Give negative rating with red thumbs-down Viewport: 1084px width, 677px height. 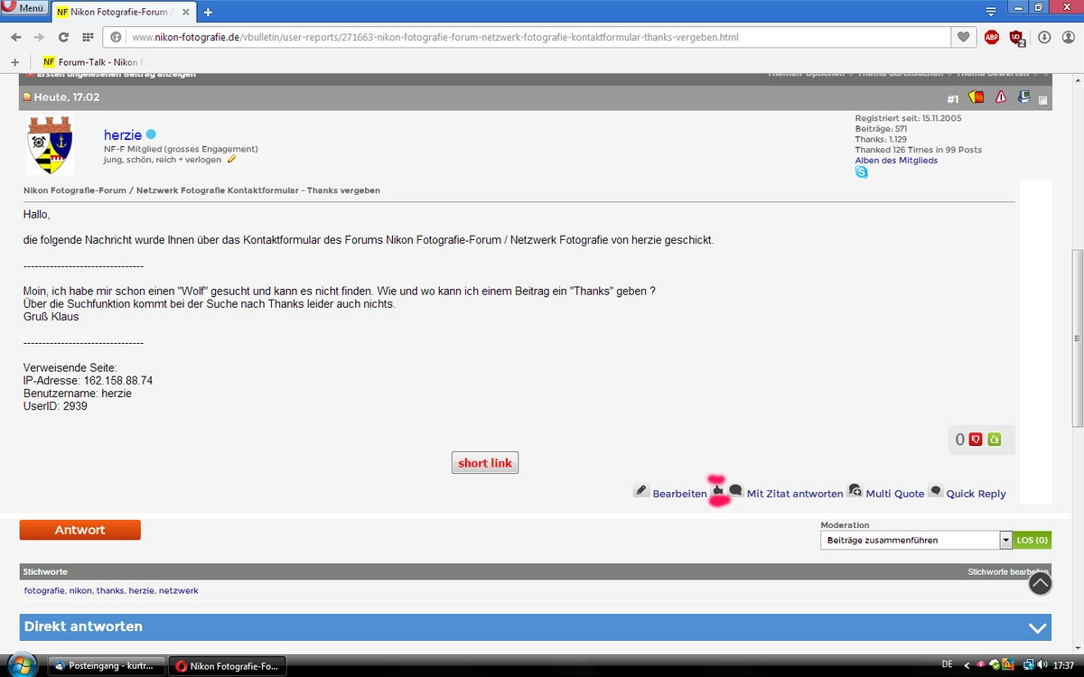976,440
